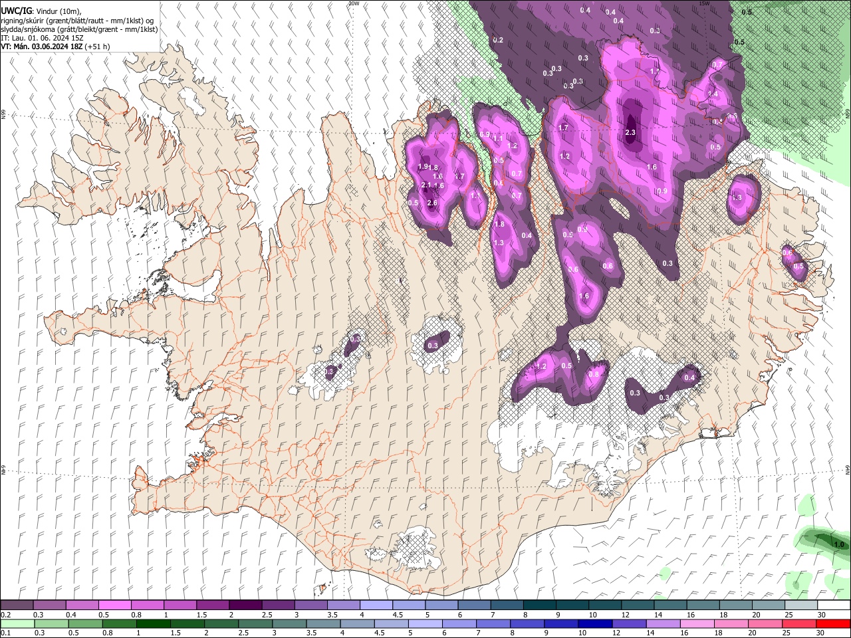Screen dimensions: 851x638
Task: Click the 'UWC/IG: Vindur (10m)' title line
Action: 41,10
